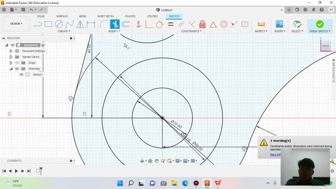
Task: Toggle visibility of the Unsaved component
Action: [x=13, y=45]
